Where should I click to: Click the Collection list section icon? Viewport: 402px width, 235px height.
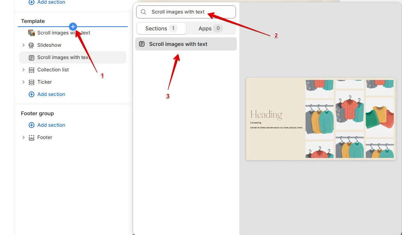[31, 70]
